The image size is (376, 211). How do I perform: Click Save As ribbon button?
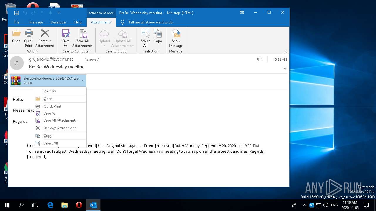[x=66, y=38]
